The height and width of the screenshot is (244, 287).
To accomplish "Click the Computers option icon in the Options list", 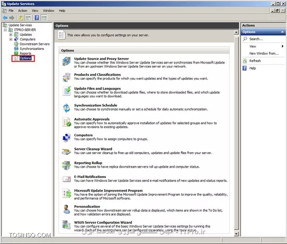I will click(x=66, y=138).
